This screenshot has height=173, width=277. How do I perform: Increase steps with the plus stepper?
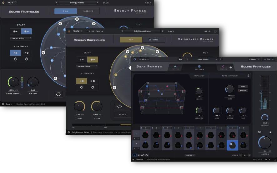249,155
